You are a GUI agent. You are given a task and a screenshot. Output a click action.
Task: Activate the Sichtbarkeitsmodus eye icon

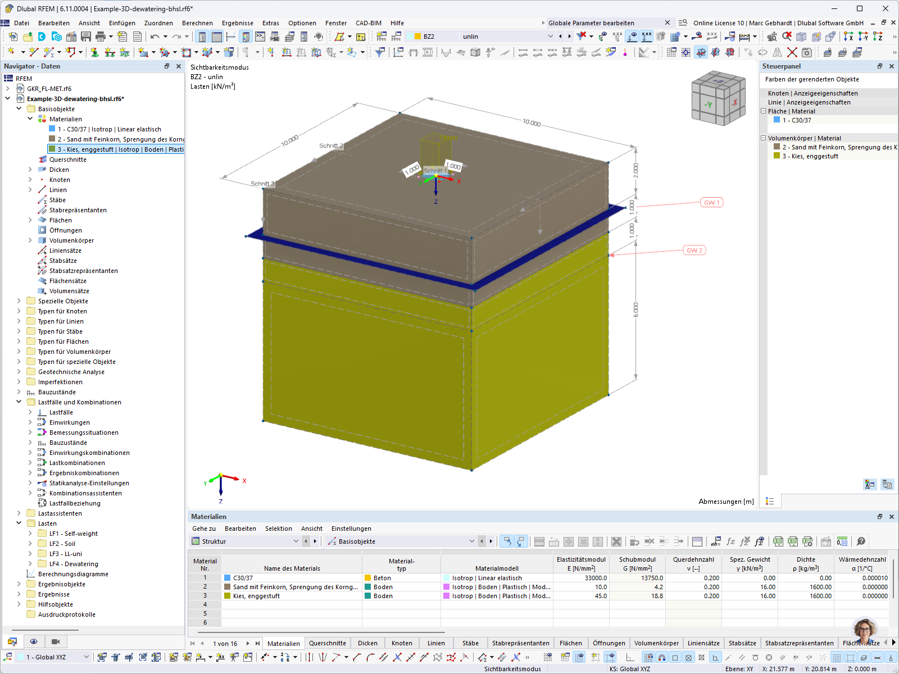pos(34,641)
